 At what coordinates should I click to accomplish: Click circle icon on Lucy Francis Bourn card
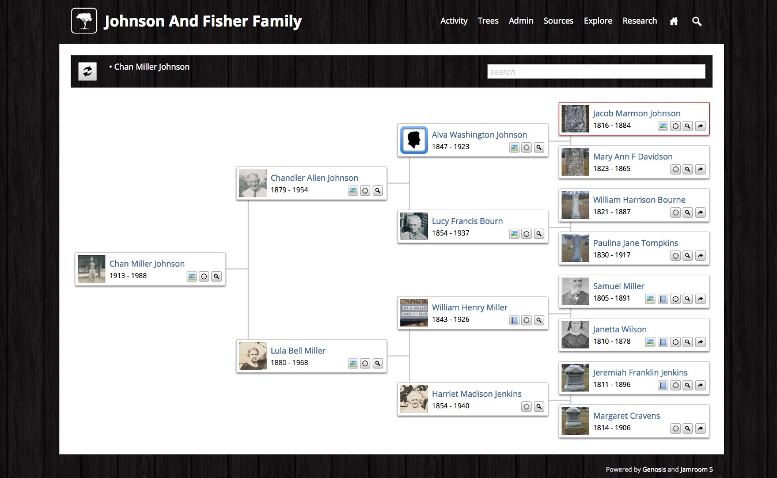[526, 234]
